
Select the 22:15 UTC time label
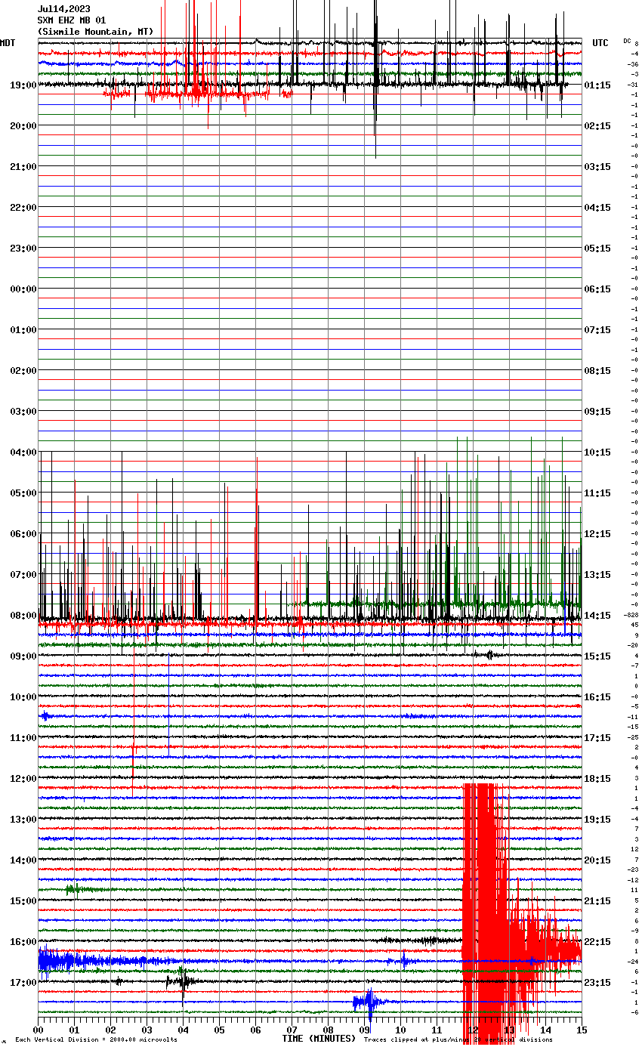597,942
